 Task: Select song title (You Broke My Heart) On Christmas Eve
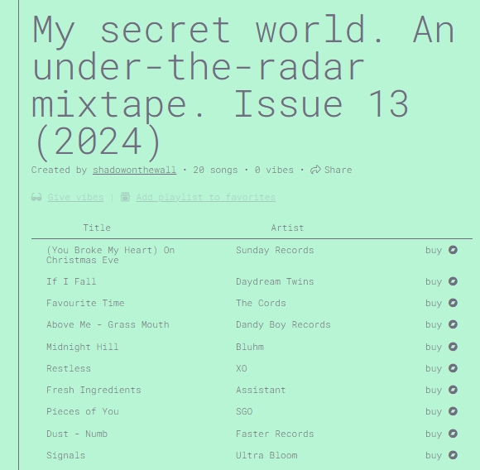[x=111, y=255]
